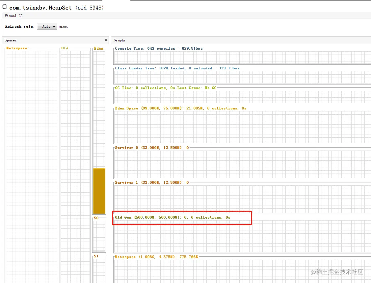Click the Eden Space graph title

pyautogui.click(x=181, y=108)
